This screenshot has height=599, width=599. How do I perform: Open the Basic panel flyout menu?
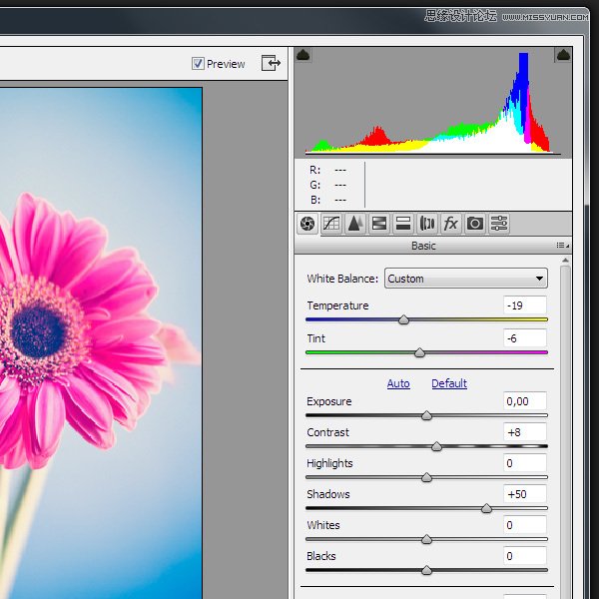(x=562, y=246)
